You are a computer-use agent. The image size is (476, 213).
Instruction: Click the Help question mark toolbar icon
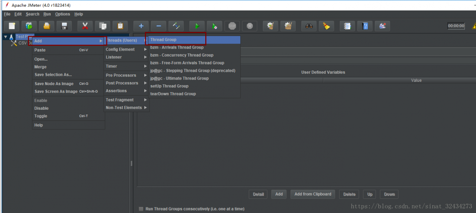click(x=365, y=26)
